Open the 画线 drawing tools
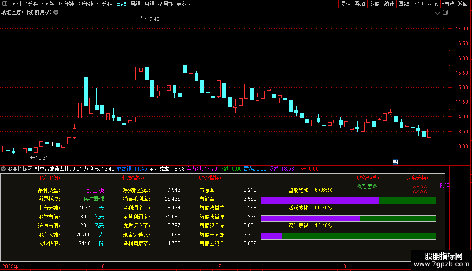 [x=404, y=4]
